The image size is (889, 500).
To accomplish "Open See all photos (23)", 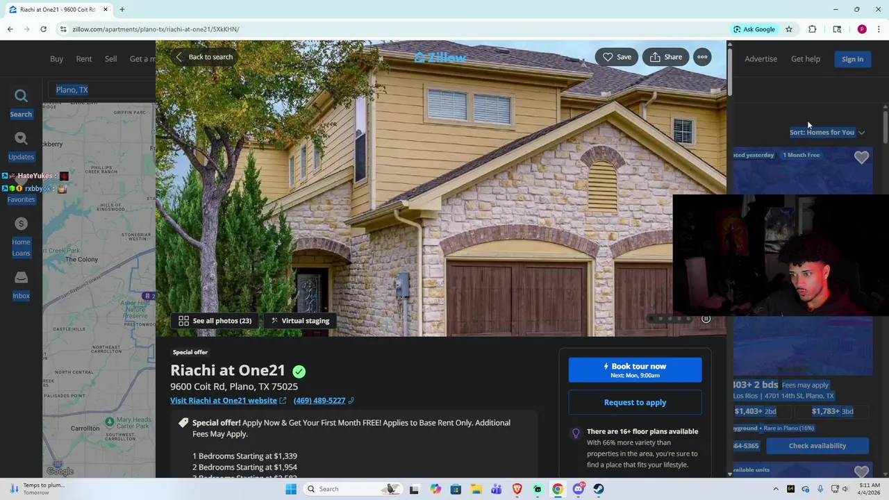I will pos(215,321).
